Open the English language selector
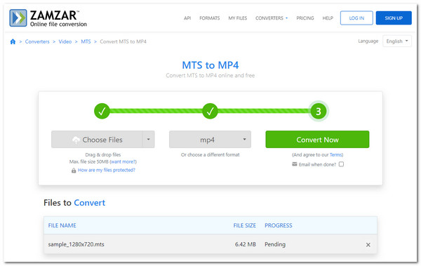 397,41
